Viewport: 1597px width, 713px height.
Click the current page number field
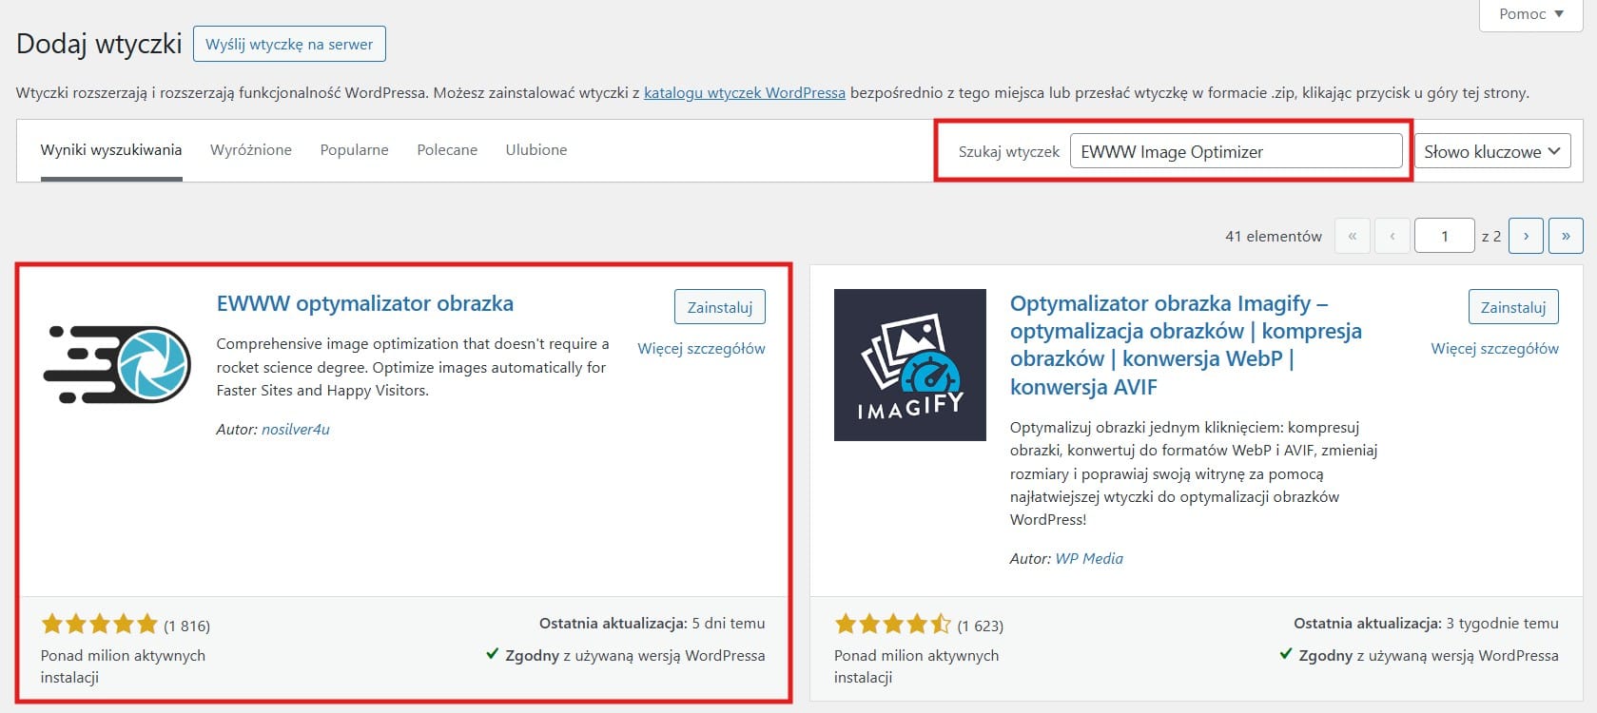point(1444,236)
